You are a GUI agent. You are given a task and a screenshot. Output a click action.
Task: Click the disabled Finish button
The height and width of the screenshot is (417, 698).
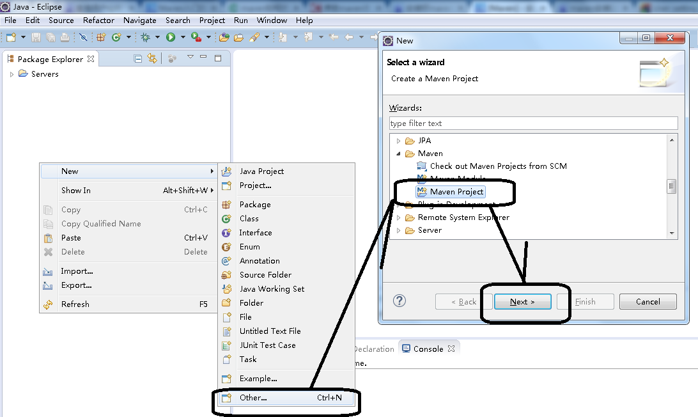click(x=586, y=302)
